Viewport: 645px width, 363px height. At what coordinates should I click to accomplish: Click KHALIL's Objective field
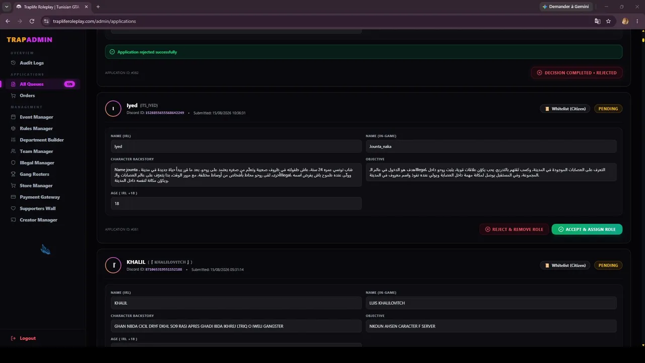pyautogui.click(x=491, y=326)
